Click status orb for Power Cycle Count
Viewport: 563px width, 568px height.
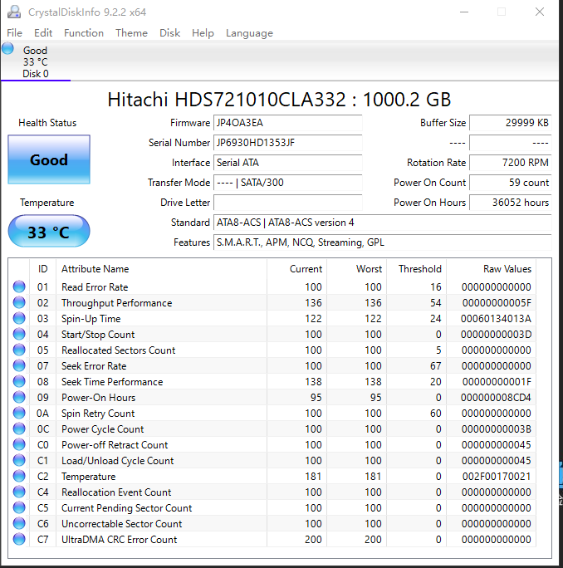click(x=19, y=428)
